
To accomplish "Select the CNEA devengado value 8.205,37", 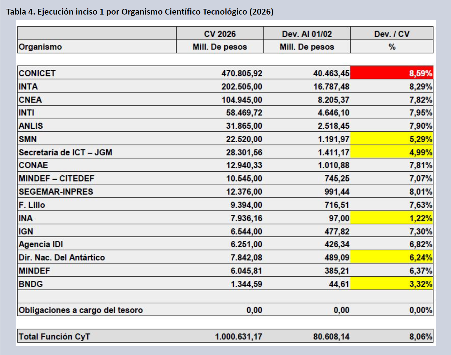I will click(x=333, y=100).
